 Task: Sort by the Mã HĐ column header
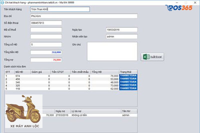[x=22, y=72]
